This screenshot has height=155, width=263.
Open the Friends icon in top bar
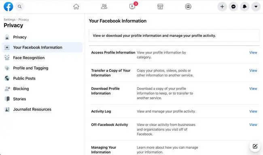[104, 6]
